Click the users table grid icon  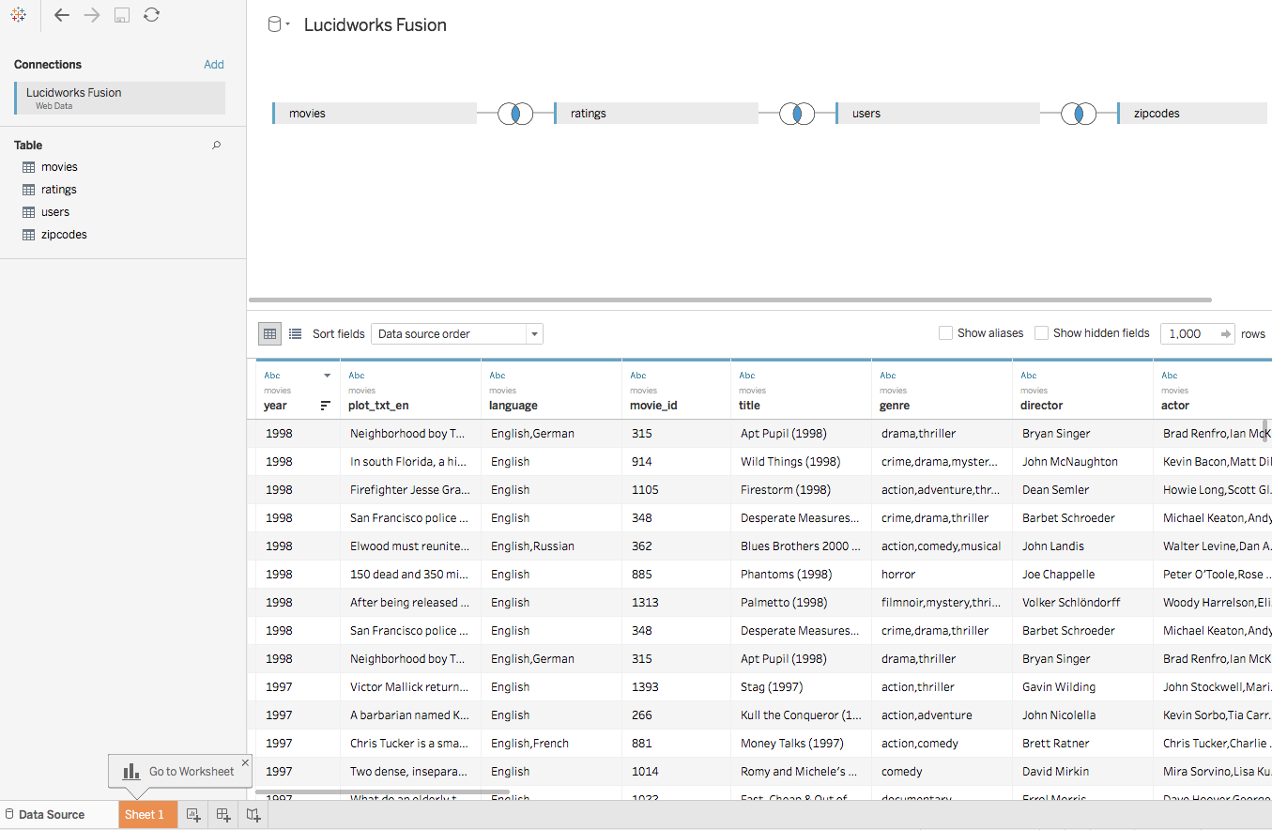tap(28, 212)
